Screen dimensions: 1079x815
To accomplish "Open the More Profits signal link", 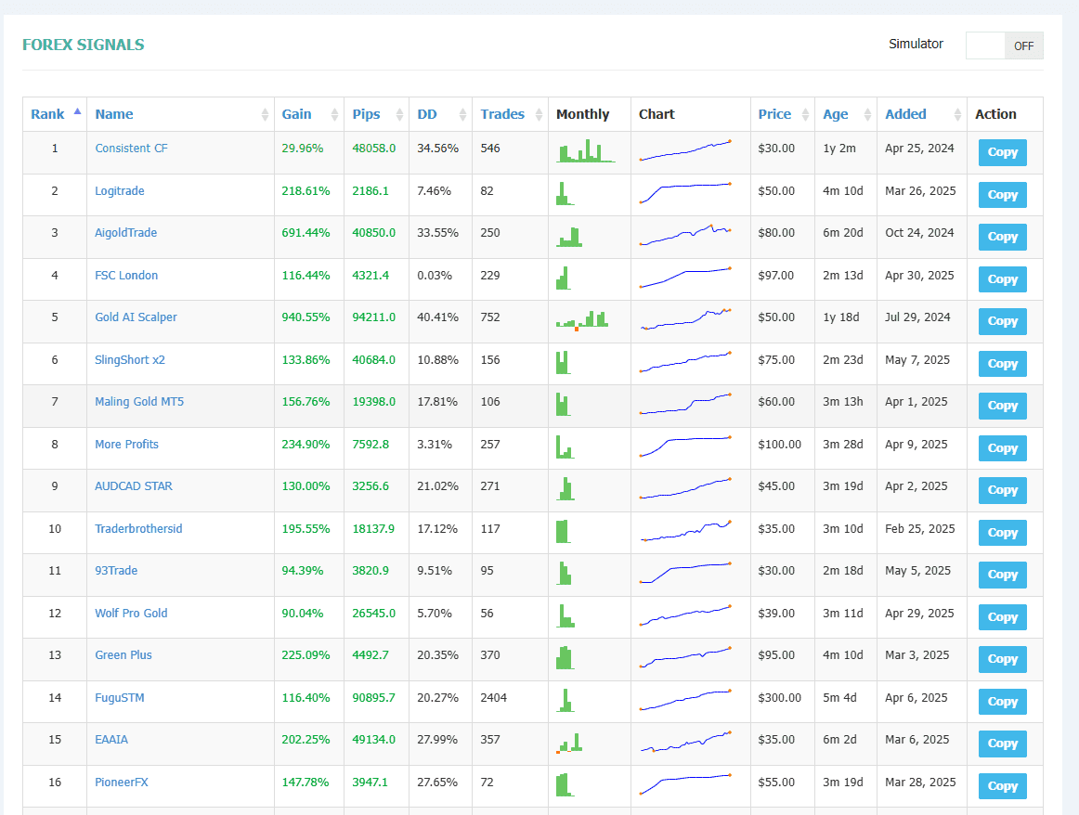I will 126,445.
